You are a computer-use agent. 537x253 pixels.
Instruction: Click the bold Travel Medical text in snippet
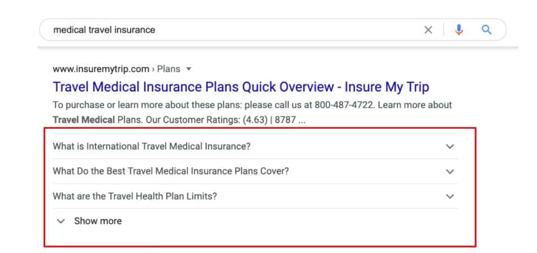84,120
